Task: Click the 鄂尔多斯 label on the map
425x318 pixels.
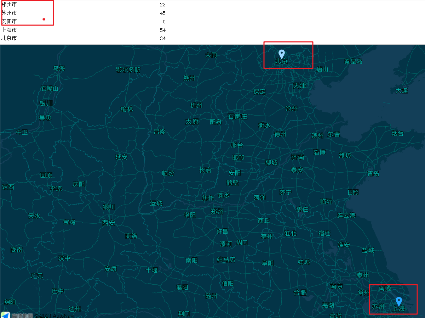Action: (128, 70)
